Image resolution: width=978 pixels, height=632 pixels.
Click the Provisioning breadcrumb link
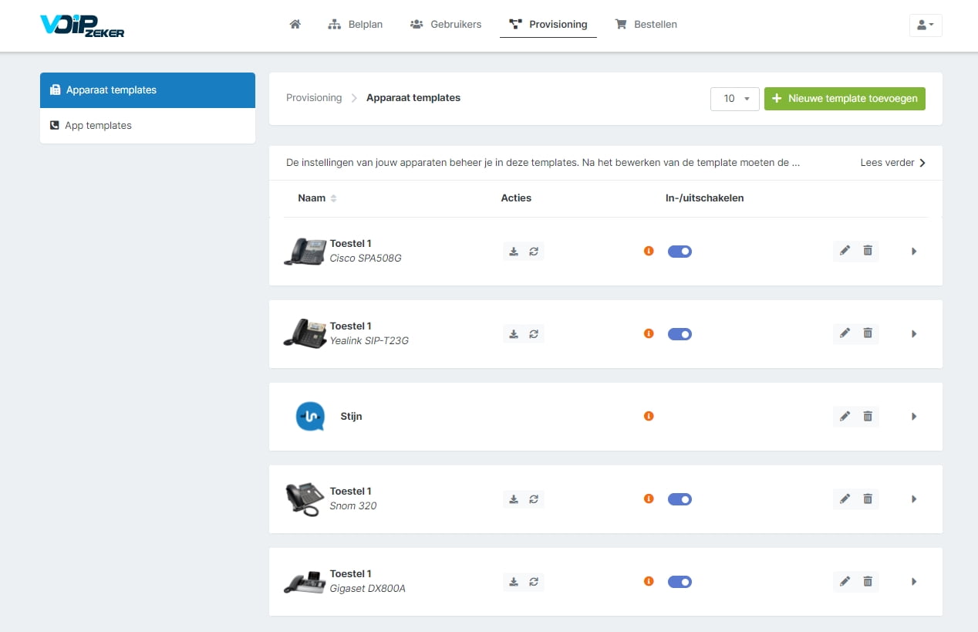(314, 98)
